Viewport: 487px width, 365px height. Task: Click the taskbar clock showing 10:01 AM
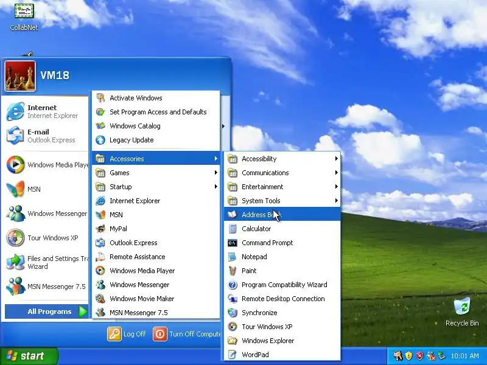click(x=464, y=356)
